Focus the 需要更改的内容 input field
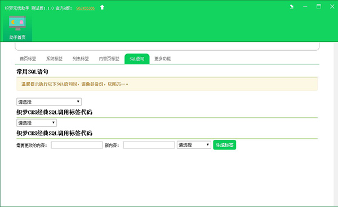 tap(77, 145)
